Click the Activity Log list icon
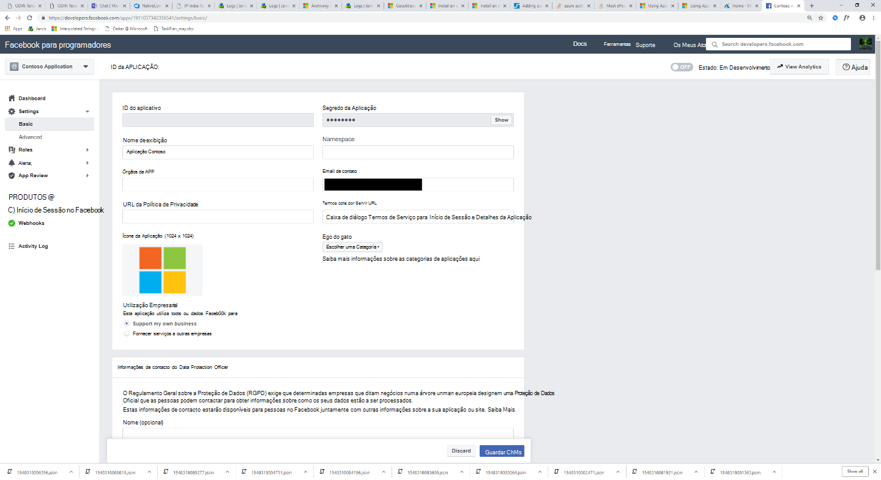Screen dimensions: 881x480 (12, 246)
